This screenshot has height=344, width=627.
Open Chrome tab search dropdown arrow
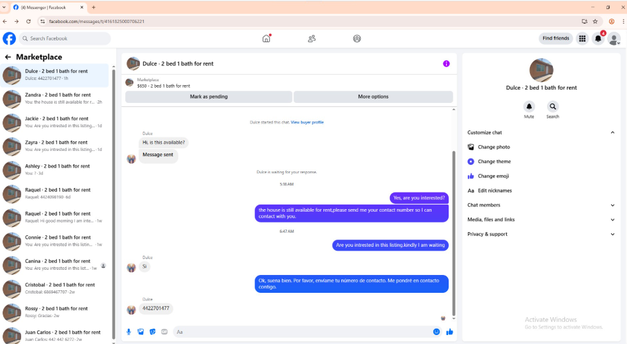[x=4, y=7]
